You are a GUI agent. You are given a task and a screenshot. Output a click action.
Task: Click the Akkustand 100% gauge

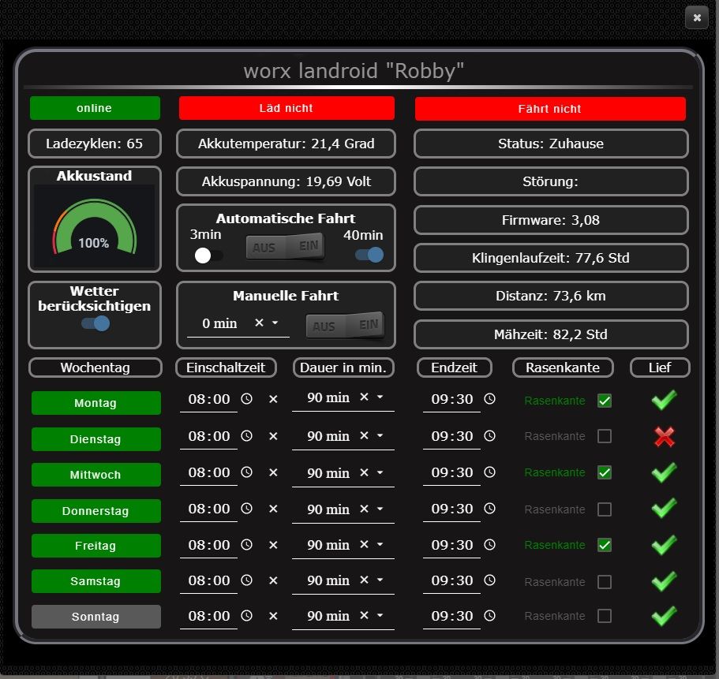point(95,226)
